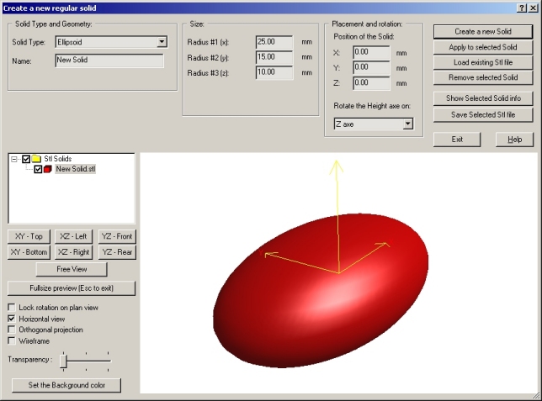Close the dialog with the X icon
This screenshot has height=401, width=542.
[x=533, y=8]
